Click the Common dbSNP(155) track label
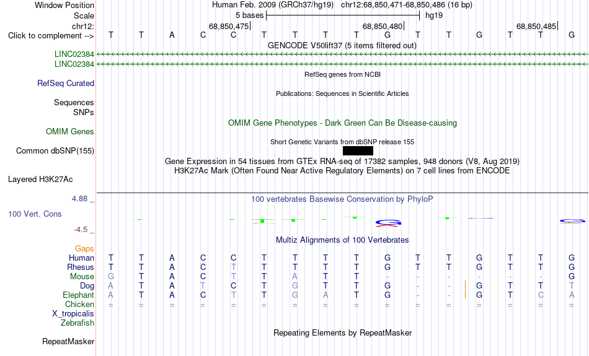 pos(55,151)
